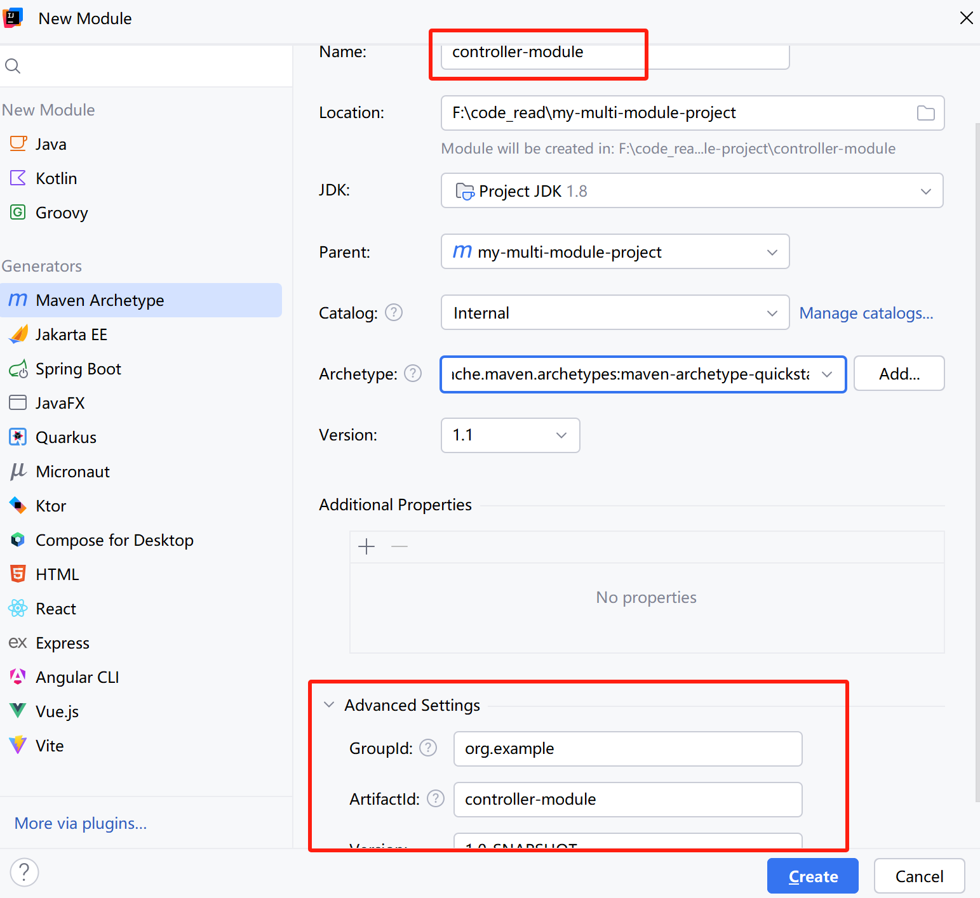Click the module type search field
The width and height of the screenshot is (980, 898).
[x=146, y=66]
